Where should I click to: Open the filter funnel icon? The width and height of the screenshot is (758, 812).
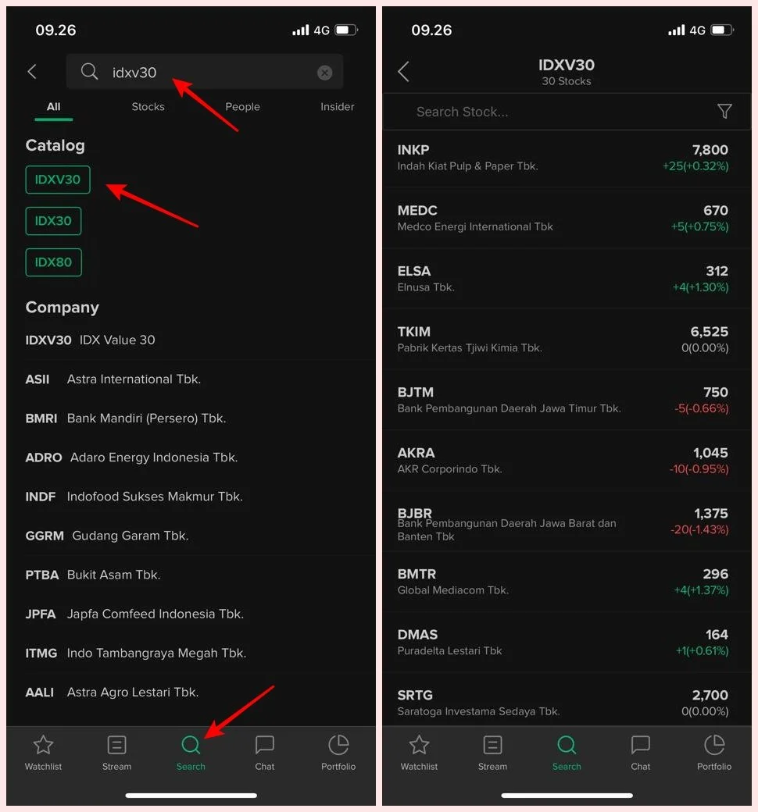coord(724,112)
